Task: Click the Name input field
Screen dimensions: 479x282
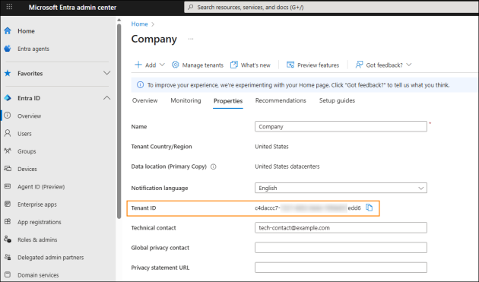Action: pos(341,126)
